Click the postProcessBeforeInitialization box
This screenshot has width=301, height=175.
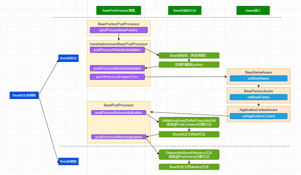click(x=119, y=113)
